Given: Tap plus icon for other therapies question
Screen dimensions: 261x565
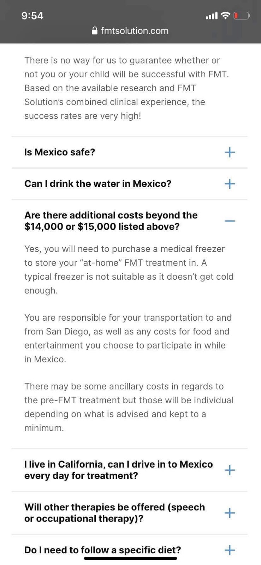Looking at the screenshot, I should point(230,513).
